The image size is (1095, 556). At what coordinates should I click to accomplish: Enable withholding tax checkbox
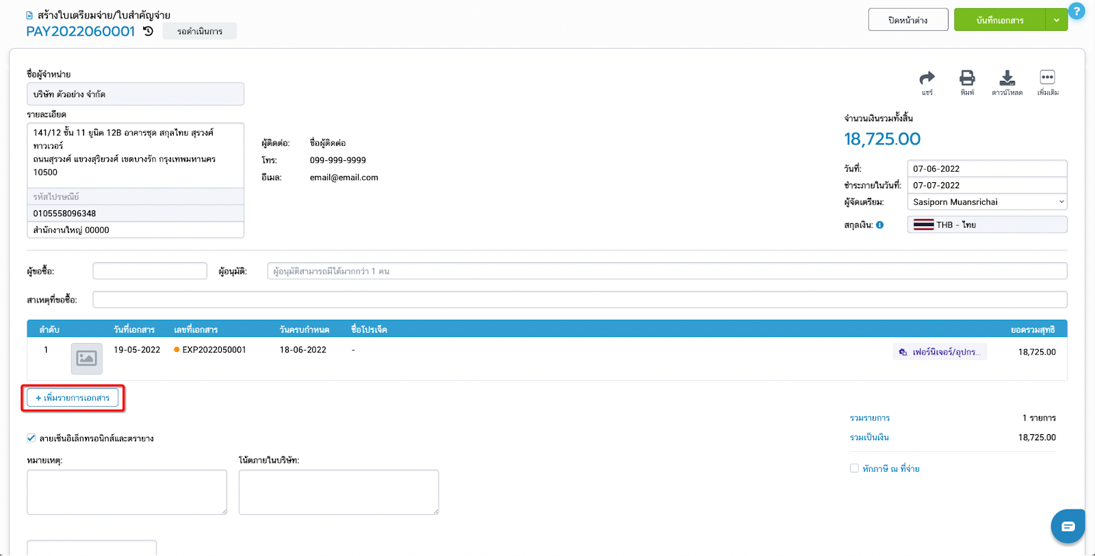click(x=854, y=468)
